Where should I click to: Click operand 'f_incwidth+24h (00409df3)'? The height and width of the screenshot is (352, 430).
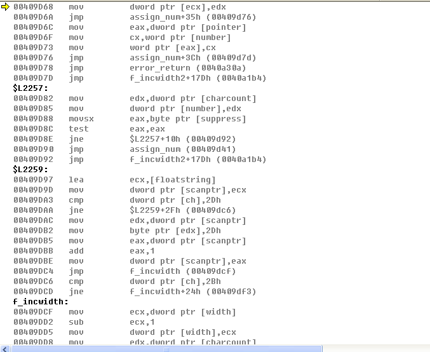(x=193, y=291)
